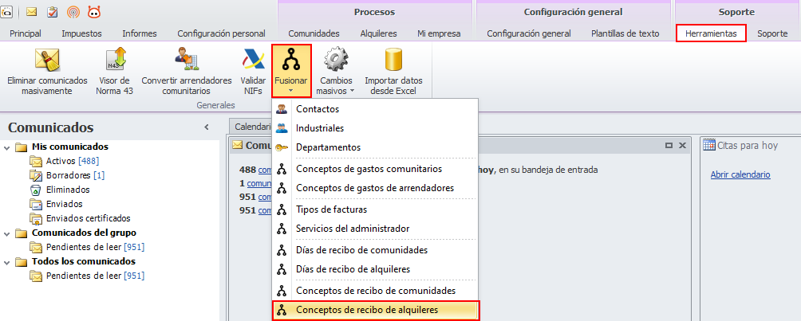Viewport: 801px width, 321px height.
Task: Open Cambios masivos dropdown
Action: click(x=337, y=72)
